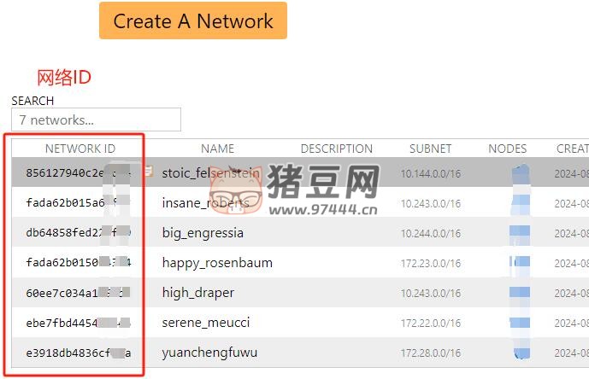Sort by the NODES column header
This screenshot has height=379, width=589.
pyautogui.click(x=508, y=149)
